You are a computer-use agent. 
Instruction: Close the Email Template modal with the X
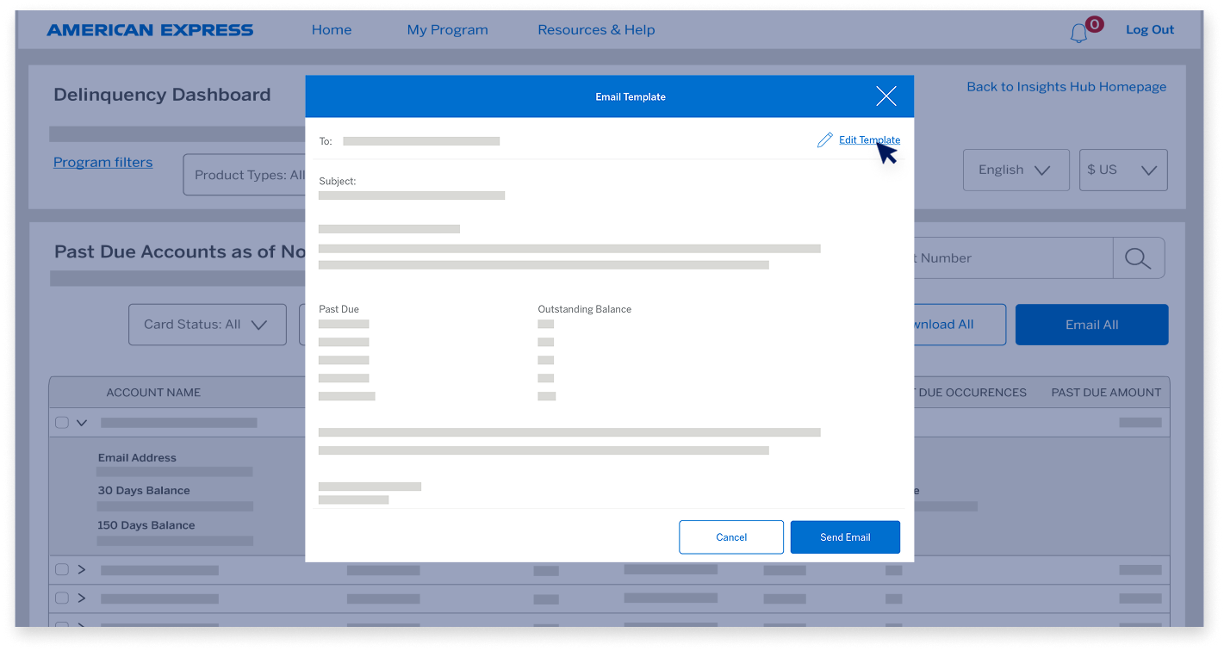(x=885, y=96)
